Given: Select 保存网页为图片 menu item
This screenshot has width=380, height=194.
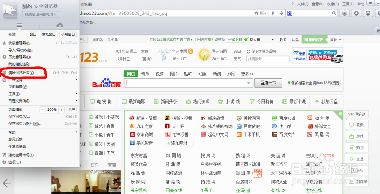Looking at the screenshot, I should (x=40, y=124).
